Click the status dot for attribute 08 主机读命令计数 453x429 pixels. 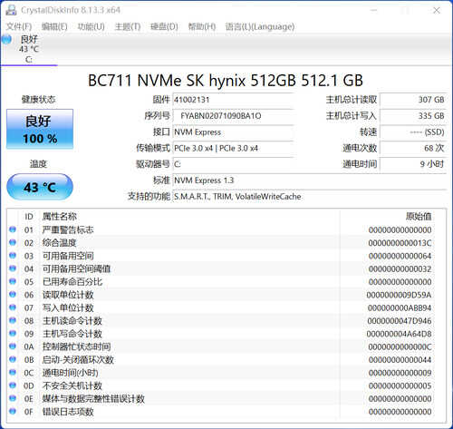coord(13,320)
